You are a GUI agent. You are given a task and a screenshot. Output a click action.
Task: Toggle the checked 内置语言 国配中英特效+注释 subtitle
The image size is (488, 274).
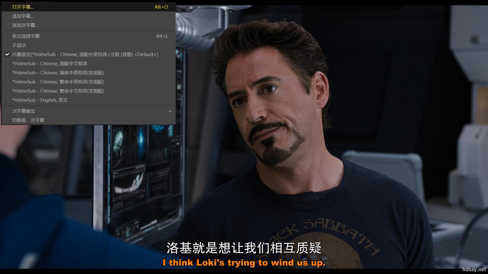tap(88, 54)
